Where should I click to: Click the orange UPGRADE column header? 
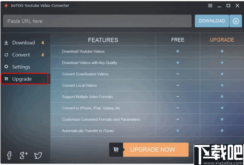(x=222, y=40)
